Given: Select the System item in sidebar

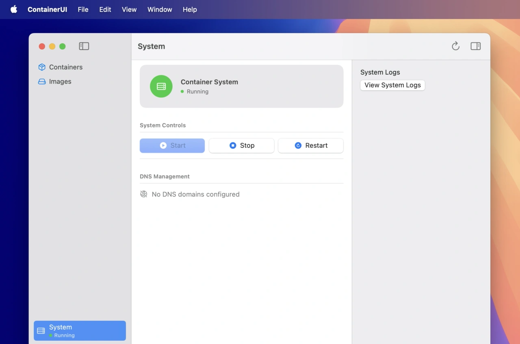Looking at the screenshot, I should [80, 331].
